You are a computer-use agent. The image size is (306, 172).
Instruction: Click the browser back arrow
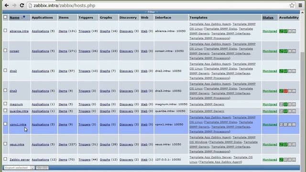[6, 5]
